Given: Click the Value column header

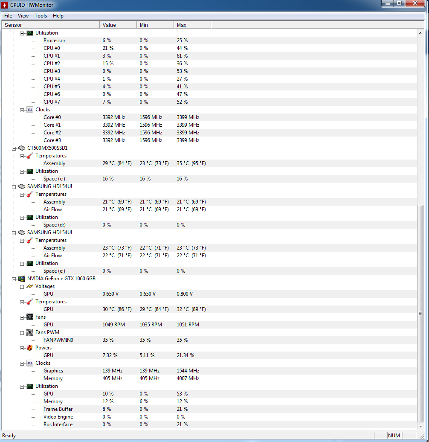Looking at the screenshot, I should coord(118,25).
